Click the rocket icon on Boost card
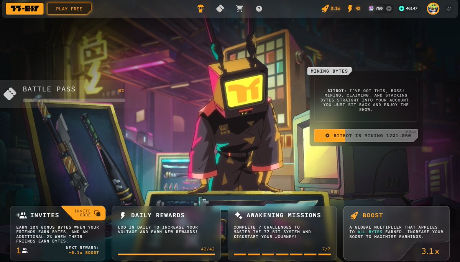This screenshot has width=460, height=262. [354, 215]
